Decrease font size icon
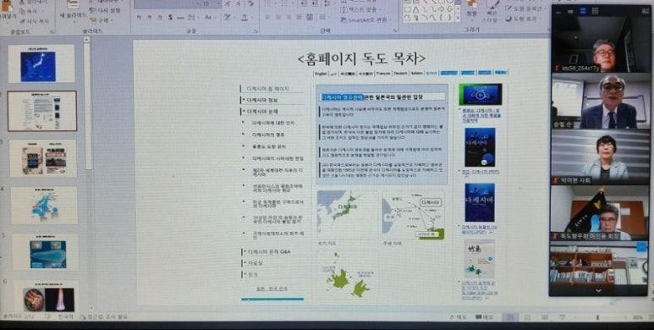The width and height of the screenshot is (654, 330). coord(239,3)
